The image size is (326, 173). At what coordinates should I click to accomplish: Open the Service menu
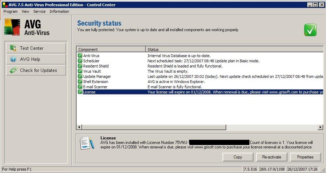[x=39, y=11]
